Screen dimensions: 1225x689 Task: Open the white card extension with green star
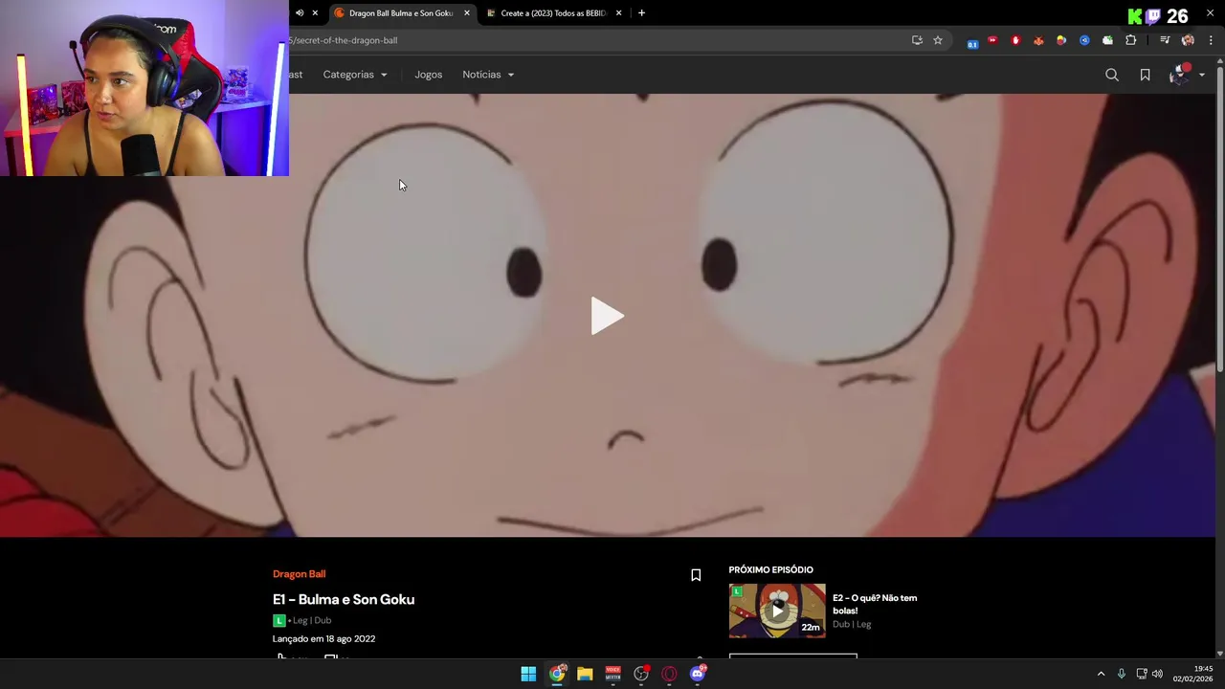click(1107, 40)
